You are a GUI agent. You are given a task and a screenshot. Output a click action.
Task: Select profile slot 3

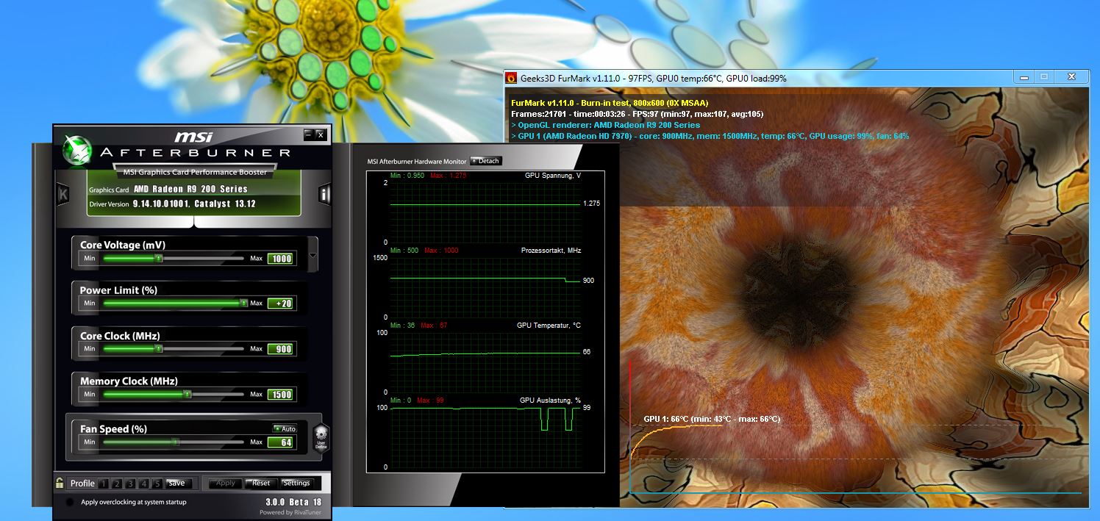130,484
